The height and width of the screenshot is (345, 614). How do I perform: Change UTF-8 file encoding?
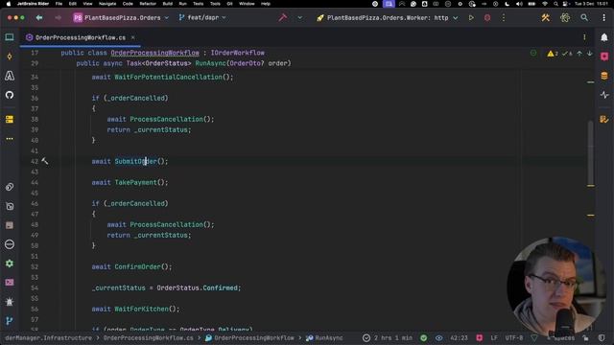(x=514, y=338)
